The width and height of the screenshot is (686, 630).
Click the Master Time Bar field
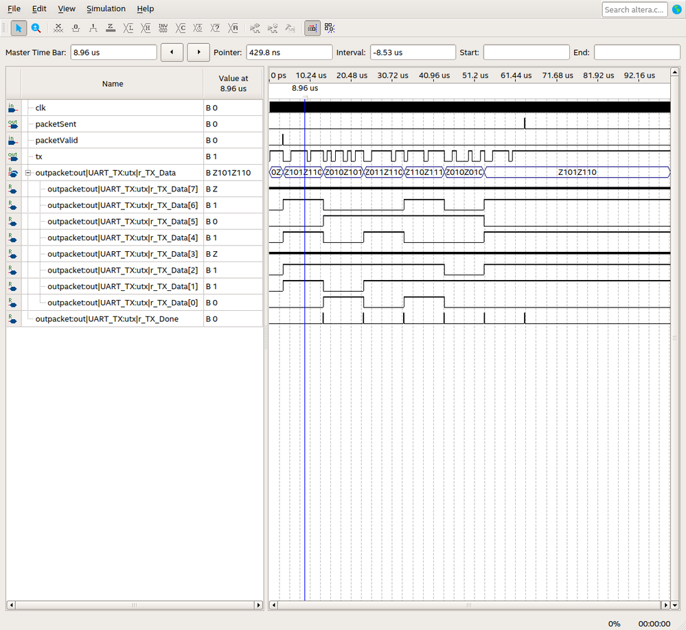pyautogui.click(x=113, y=52)
